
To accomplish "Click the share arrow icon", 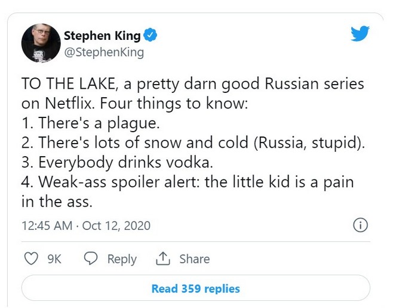I will click(x=162, y=259).
